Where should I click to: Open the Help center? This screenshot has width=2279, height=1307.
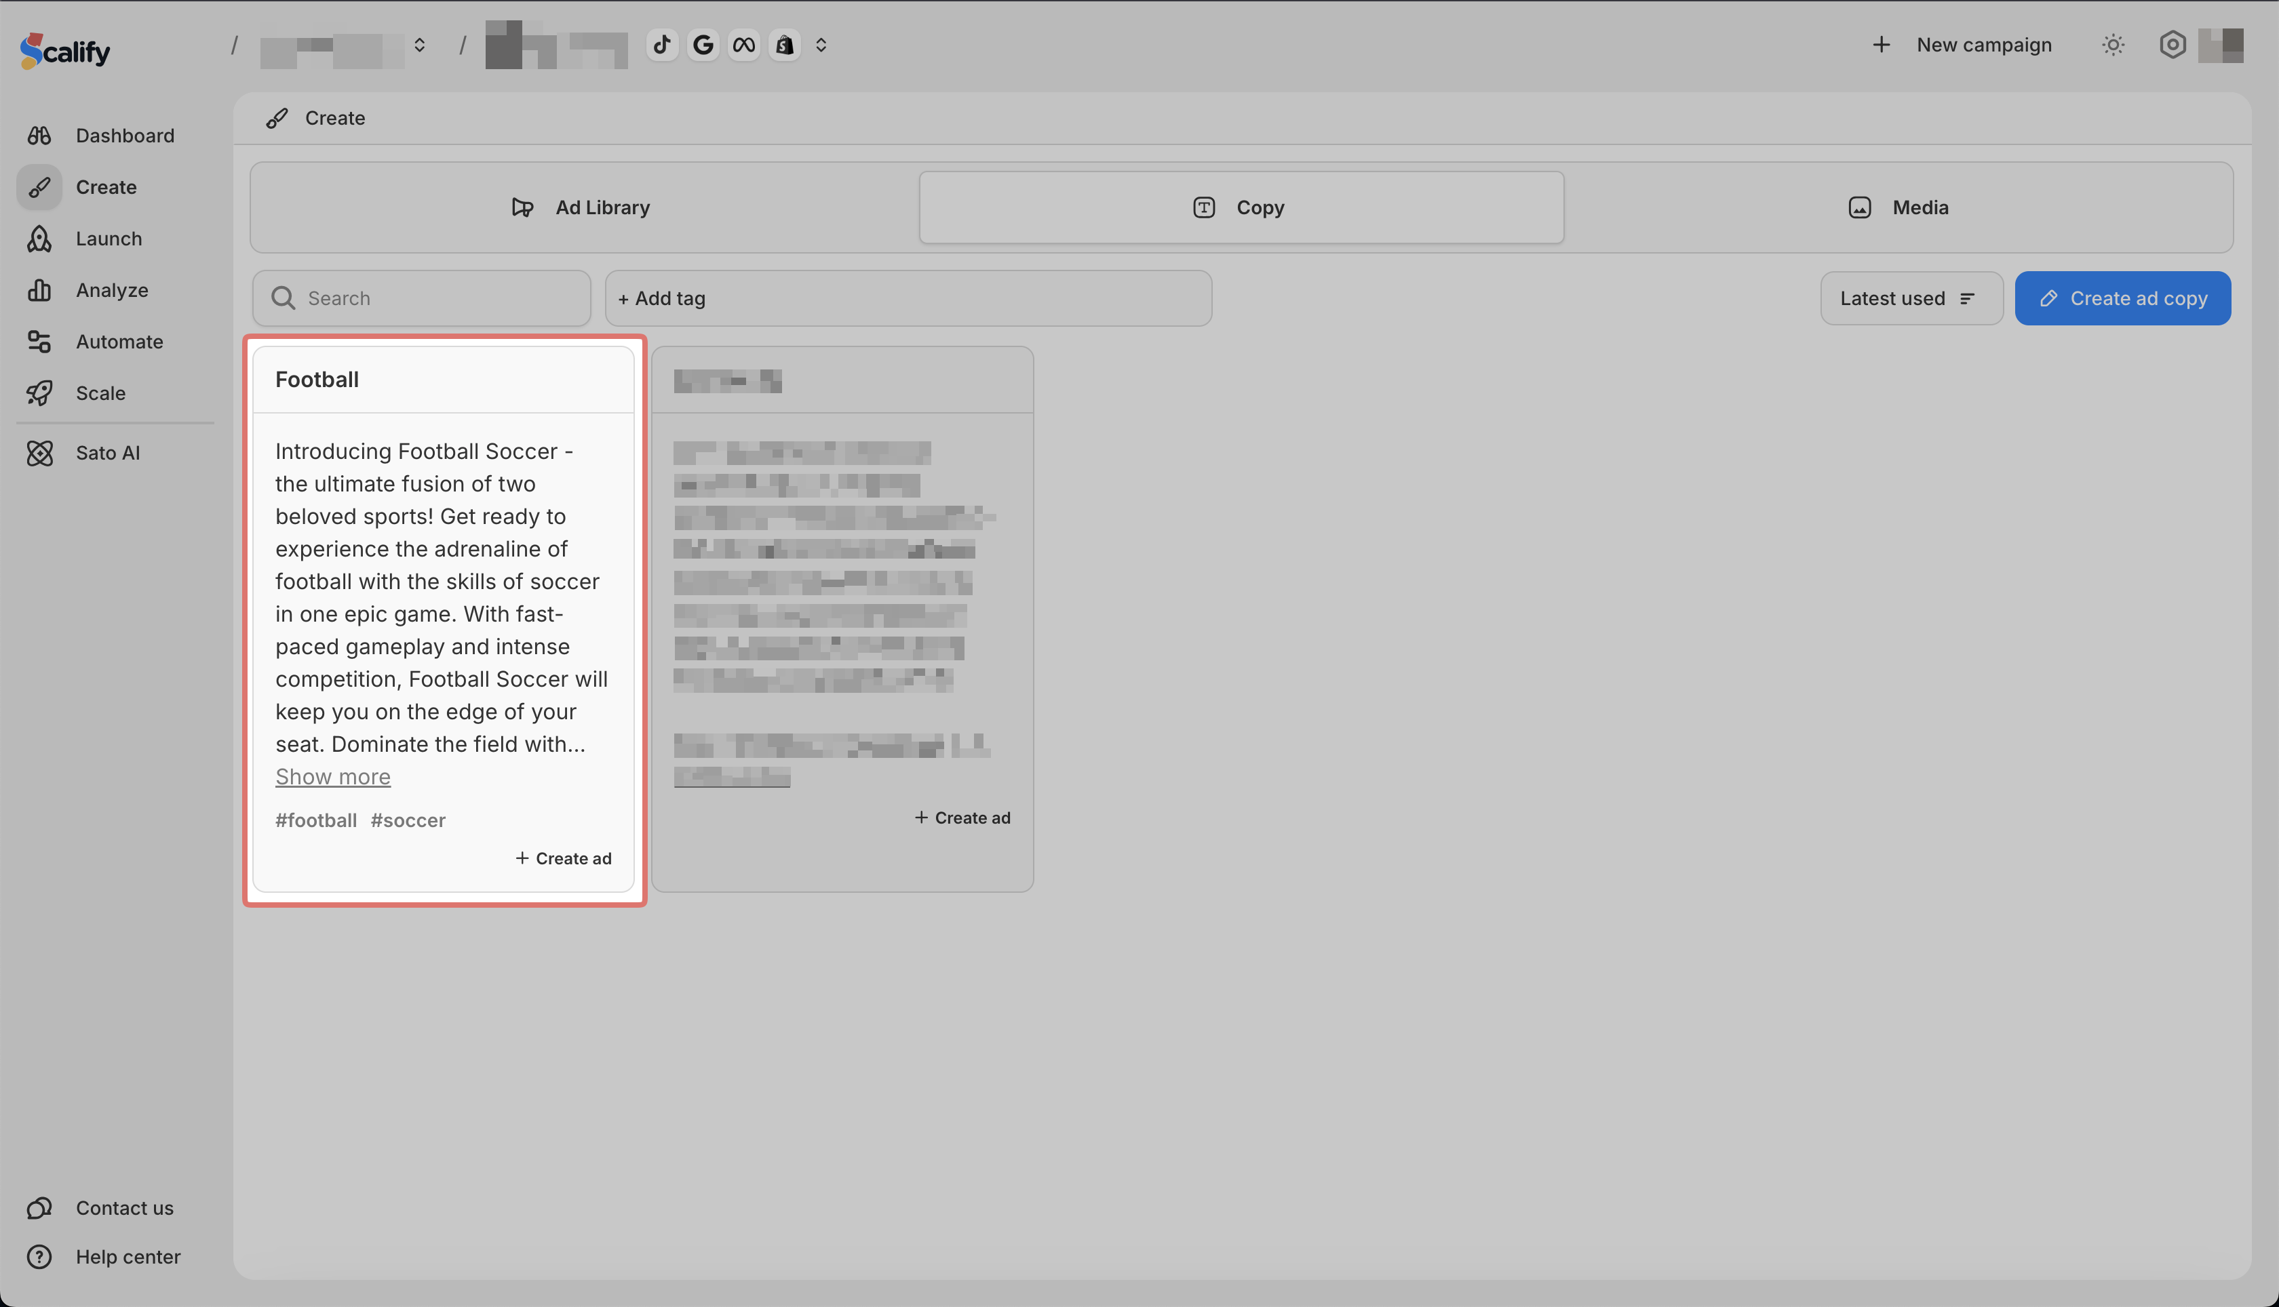tap(128, 1257)
